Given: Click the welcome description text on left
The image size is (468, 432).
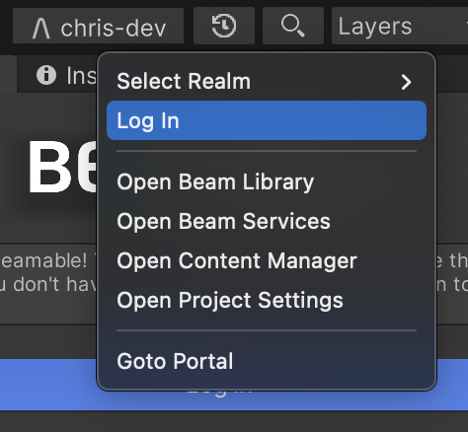Looking at the screenshot, I should [x=48, y=272].
